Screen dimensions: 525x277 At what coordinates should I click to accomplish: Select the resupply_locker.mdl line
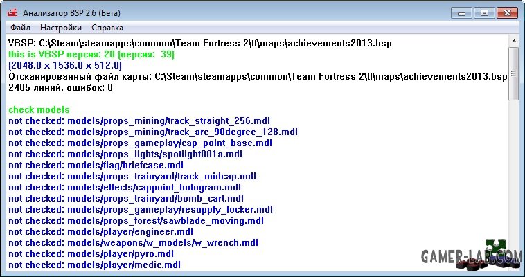pyautogui.click(x=141, y=209)
